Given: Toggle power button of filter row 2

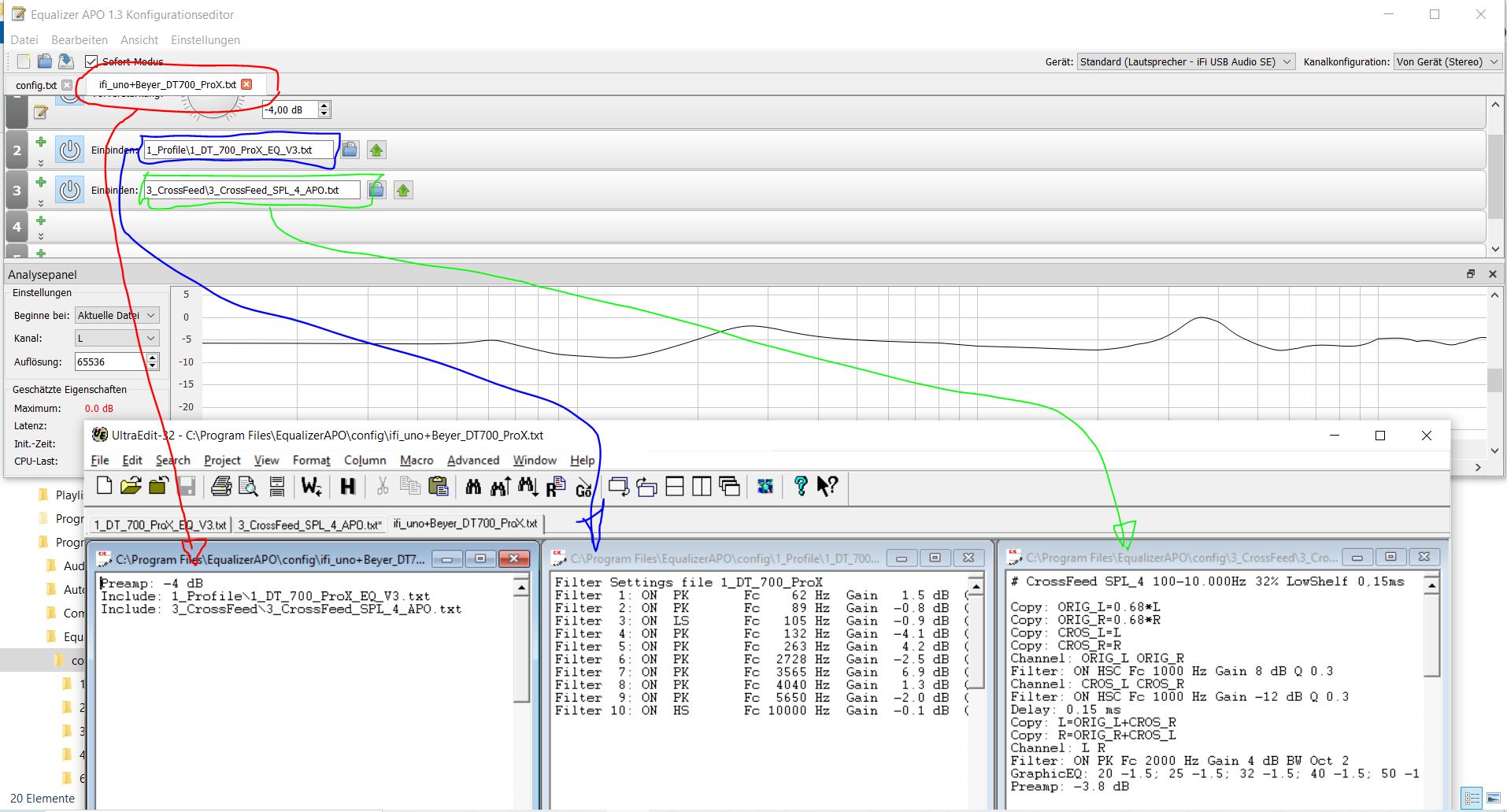Looking at the screenshot, I should click(70, 150).
